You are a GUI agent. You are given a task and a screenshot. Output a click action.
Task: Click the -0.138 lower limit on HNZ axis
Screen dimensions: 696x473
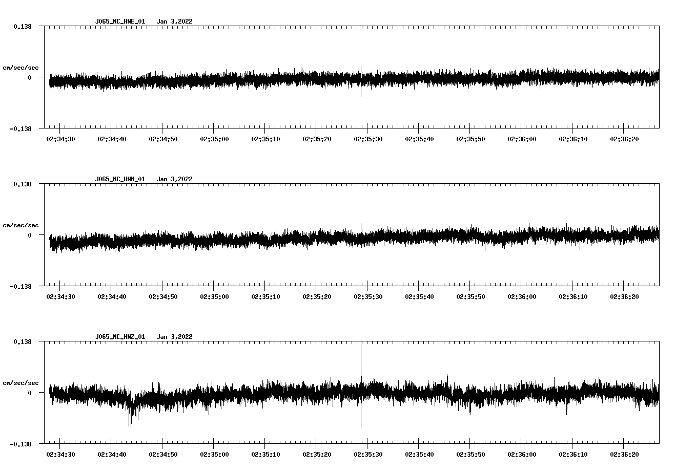tap(21, 444)
